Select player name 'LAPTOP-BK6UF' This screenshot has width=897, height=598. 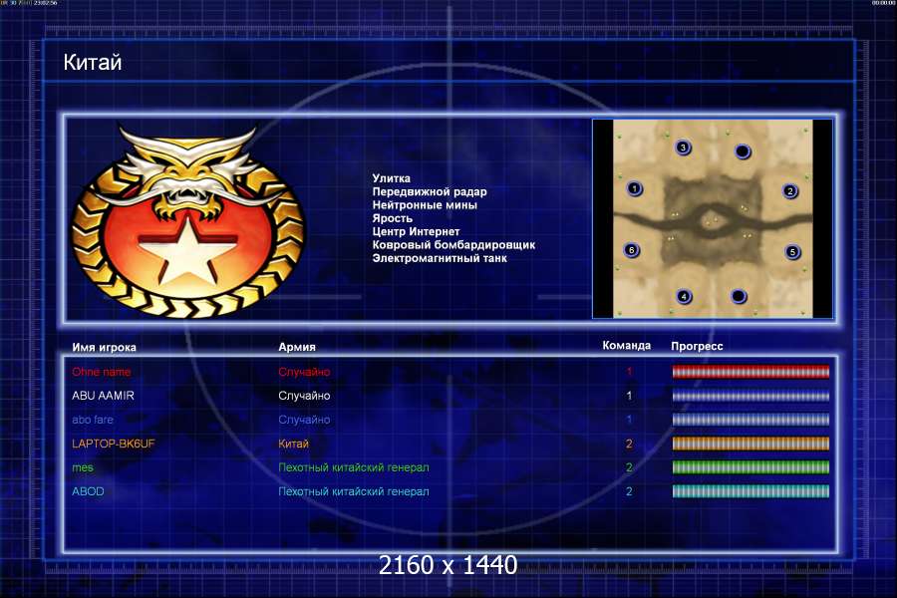coord(114,444)
